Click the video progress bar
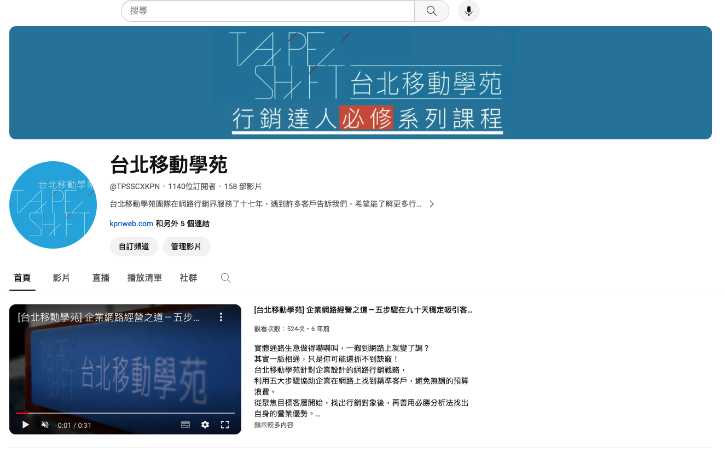This screenshot has width=725, height=459. [125, 413]
